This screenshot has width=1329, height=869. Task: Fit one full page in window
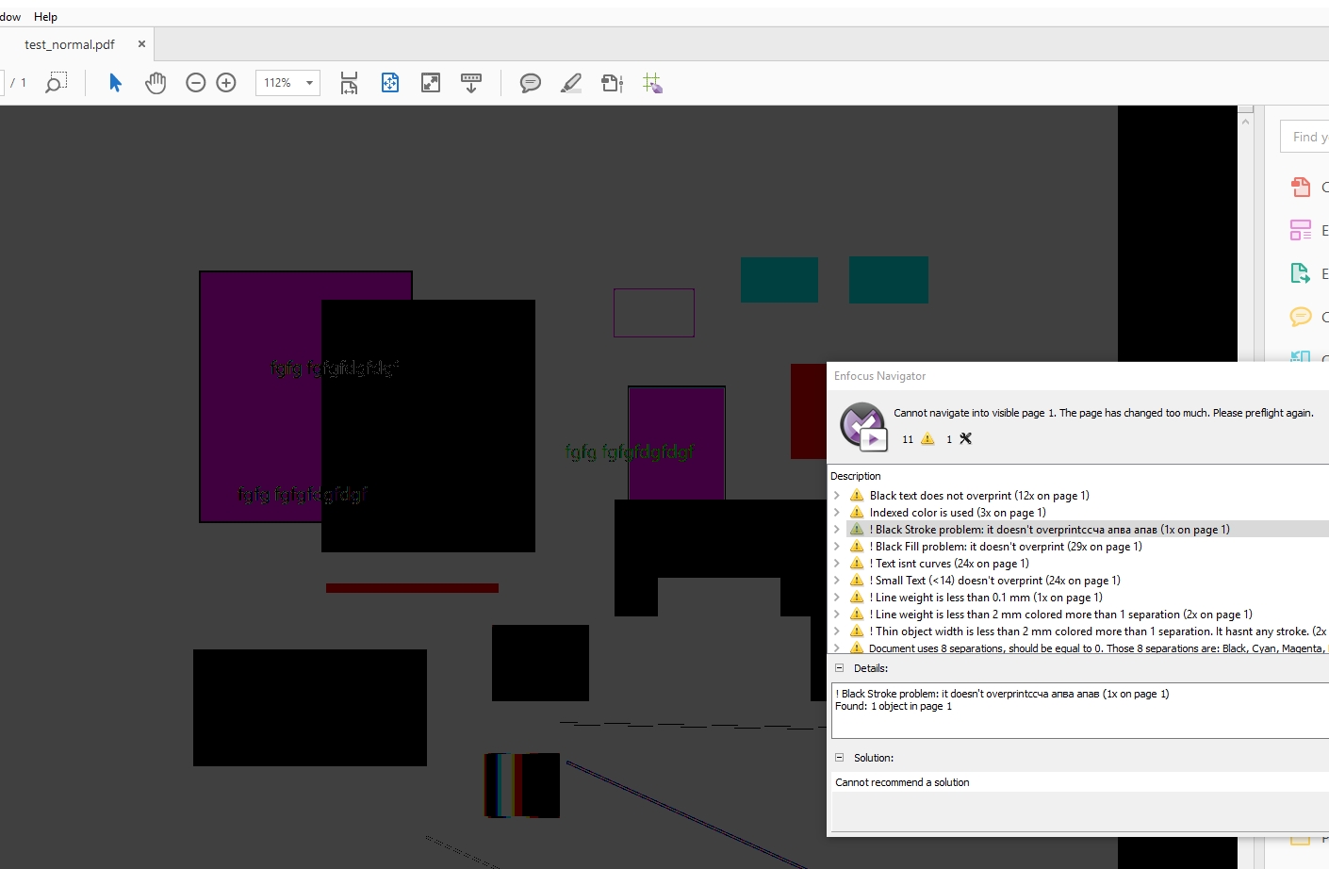[390, 83]
